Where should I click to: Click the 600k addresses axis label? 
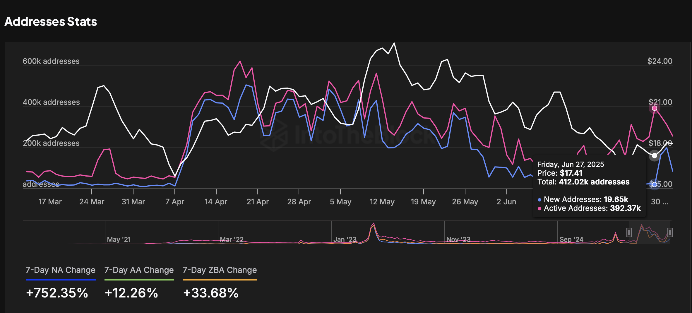[x=51, y=61]
